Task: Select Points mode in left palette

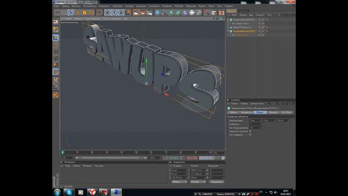Action: 55,51
